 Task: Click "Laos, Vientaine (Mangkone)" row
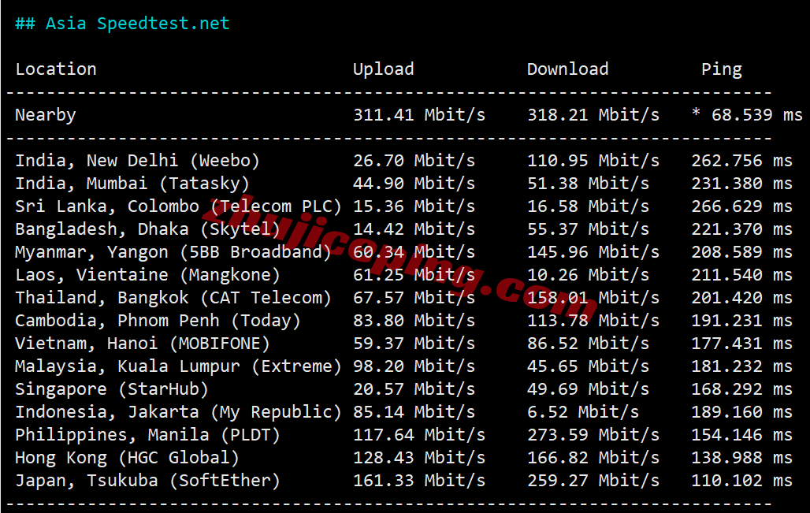(147, 275)
